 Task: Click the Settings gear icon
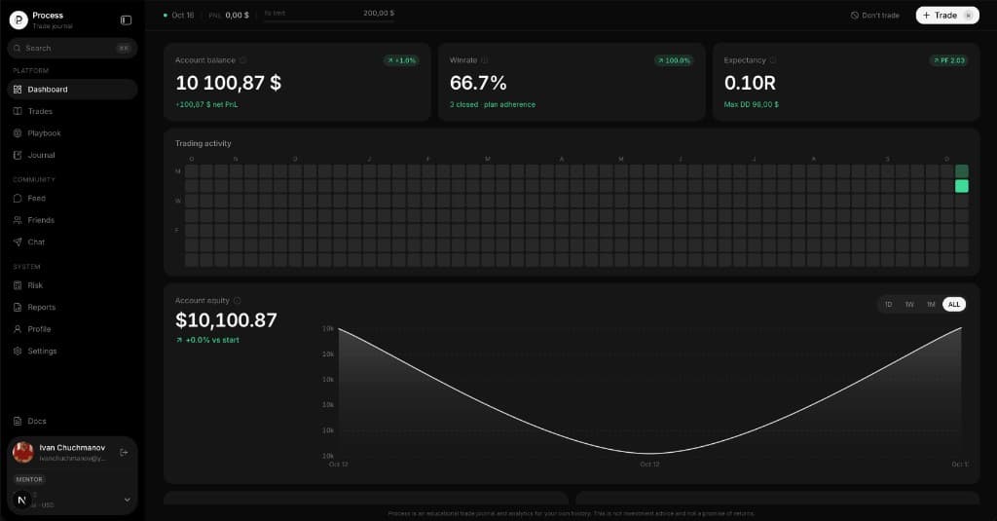[x=18, y=352]
